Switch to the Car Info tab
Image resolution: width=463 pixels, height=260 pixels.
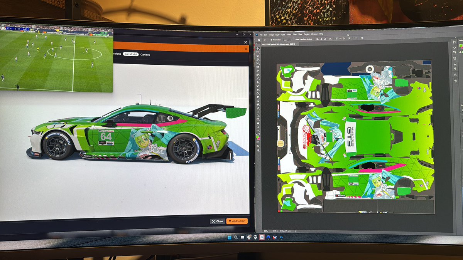coord(145,55)
